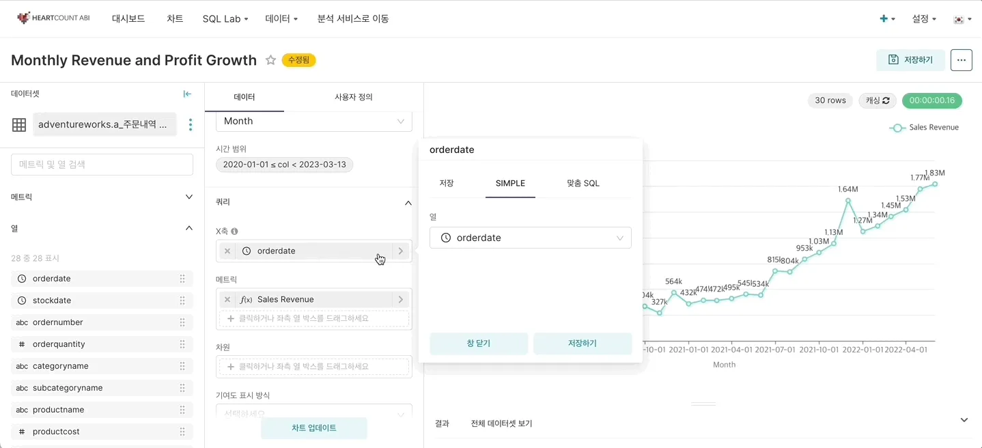Open the Month time grain dropdown

(x=314, y=121)
